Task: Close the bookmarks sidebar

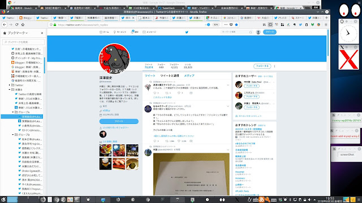Action: coord(42,33)
